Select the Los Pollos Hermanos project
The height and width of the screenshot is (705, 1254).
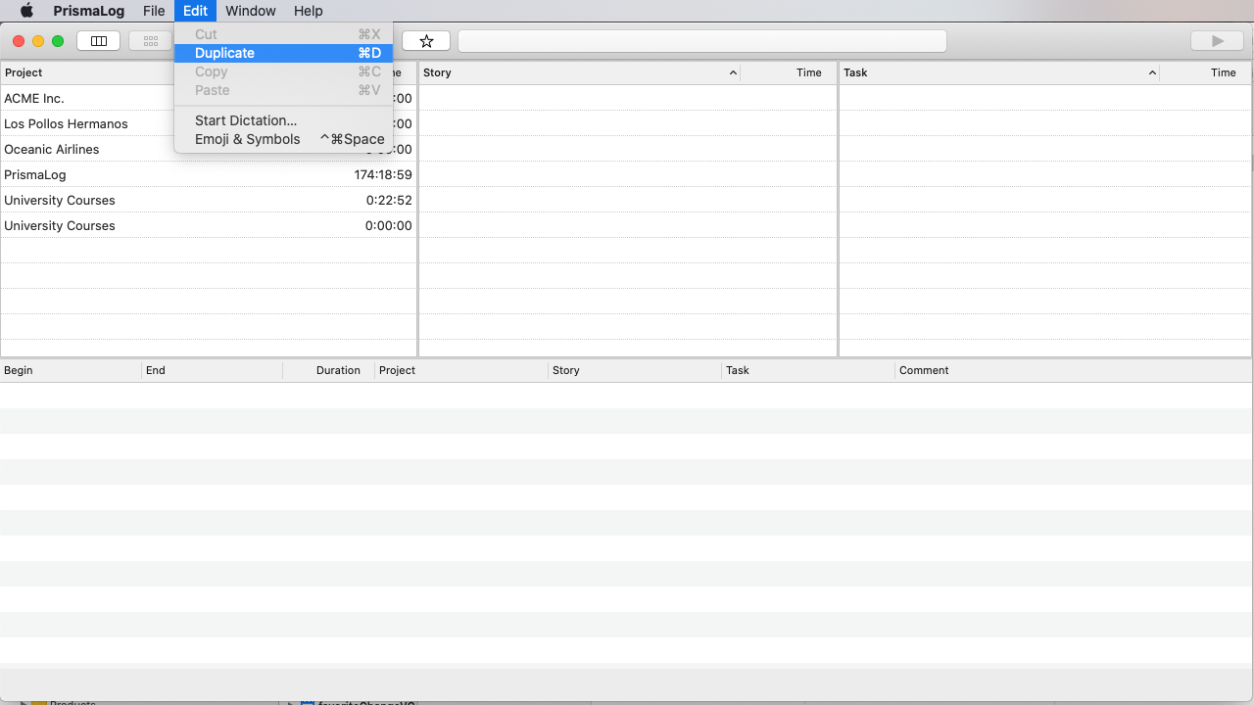(x=209, y=123)
